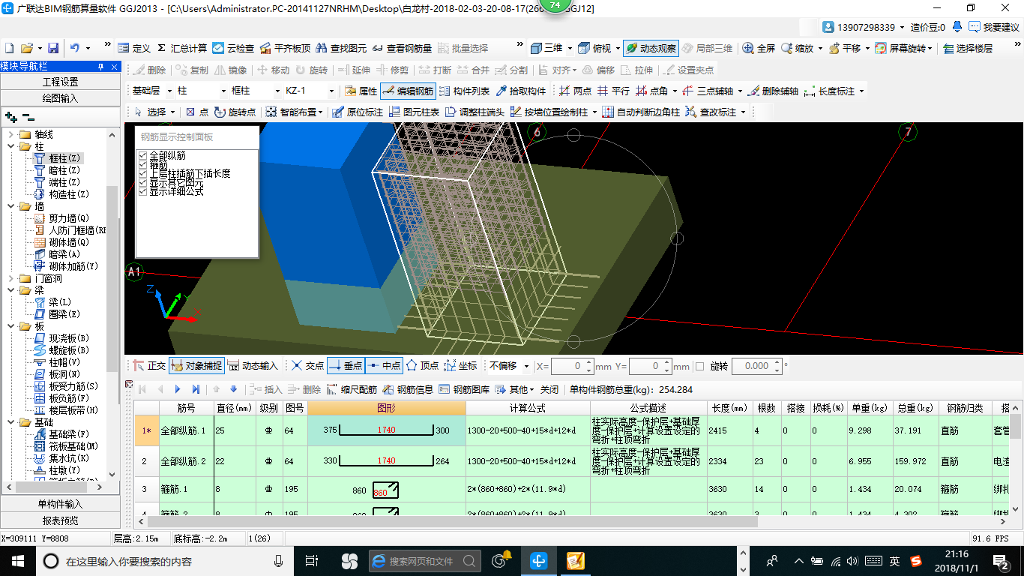Click 删除辅轴 delete auxiliary axis
This screenshot has height=576, width=1024.
click(772, 91)
